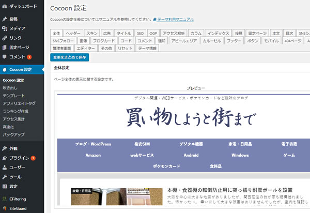The height and width of the screenshot is (213, 310).
Task: Click Windows in the preview menu
Action: pyautogui.click(x=240, y=155)
